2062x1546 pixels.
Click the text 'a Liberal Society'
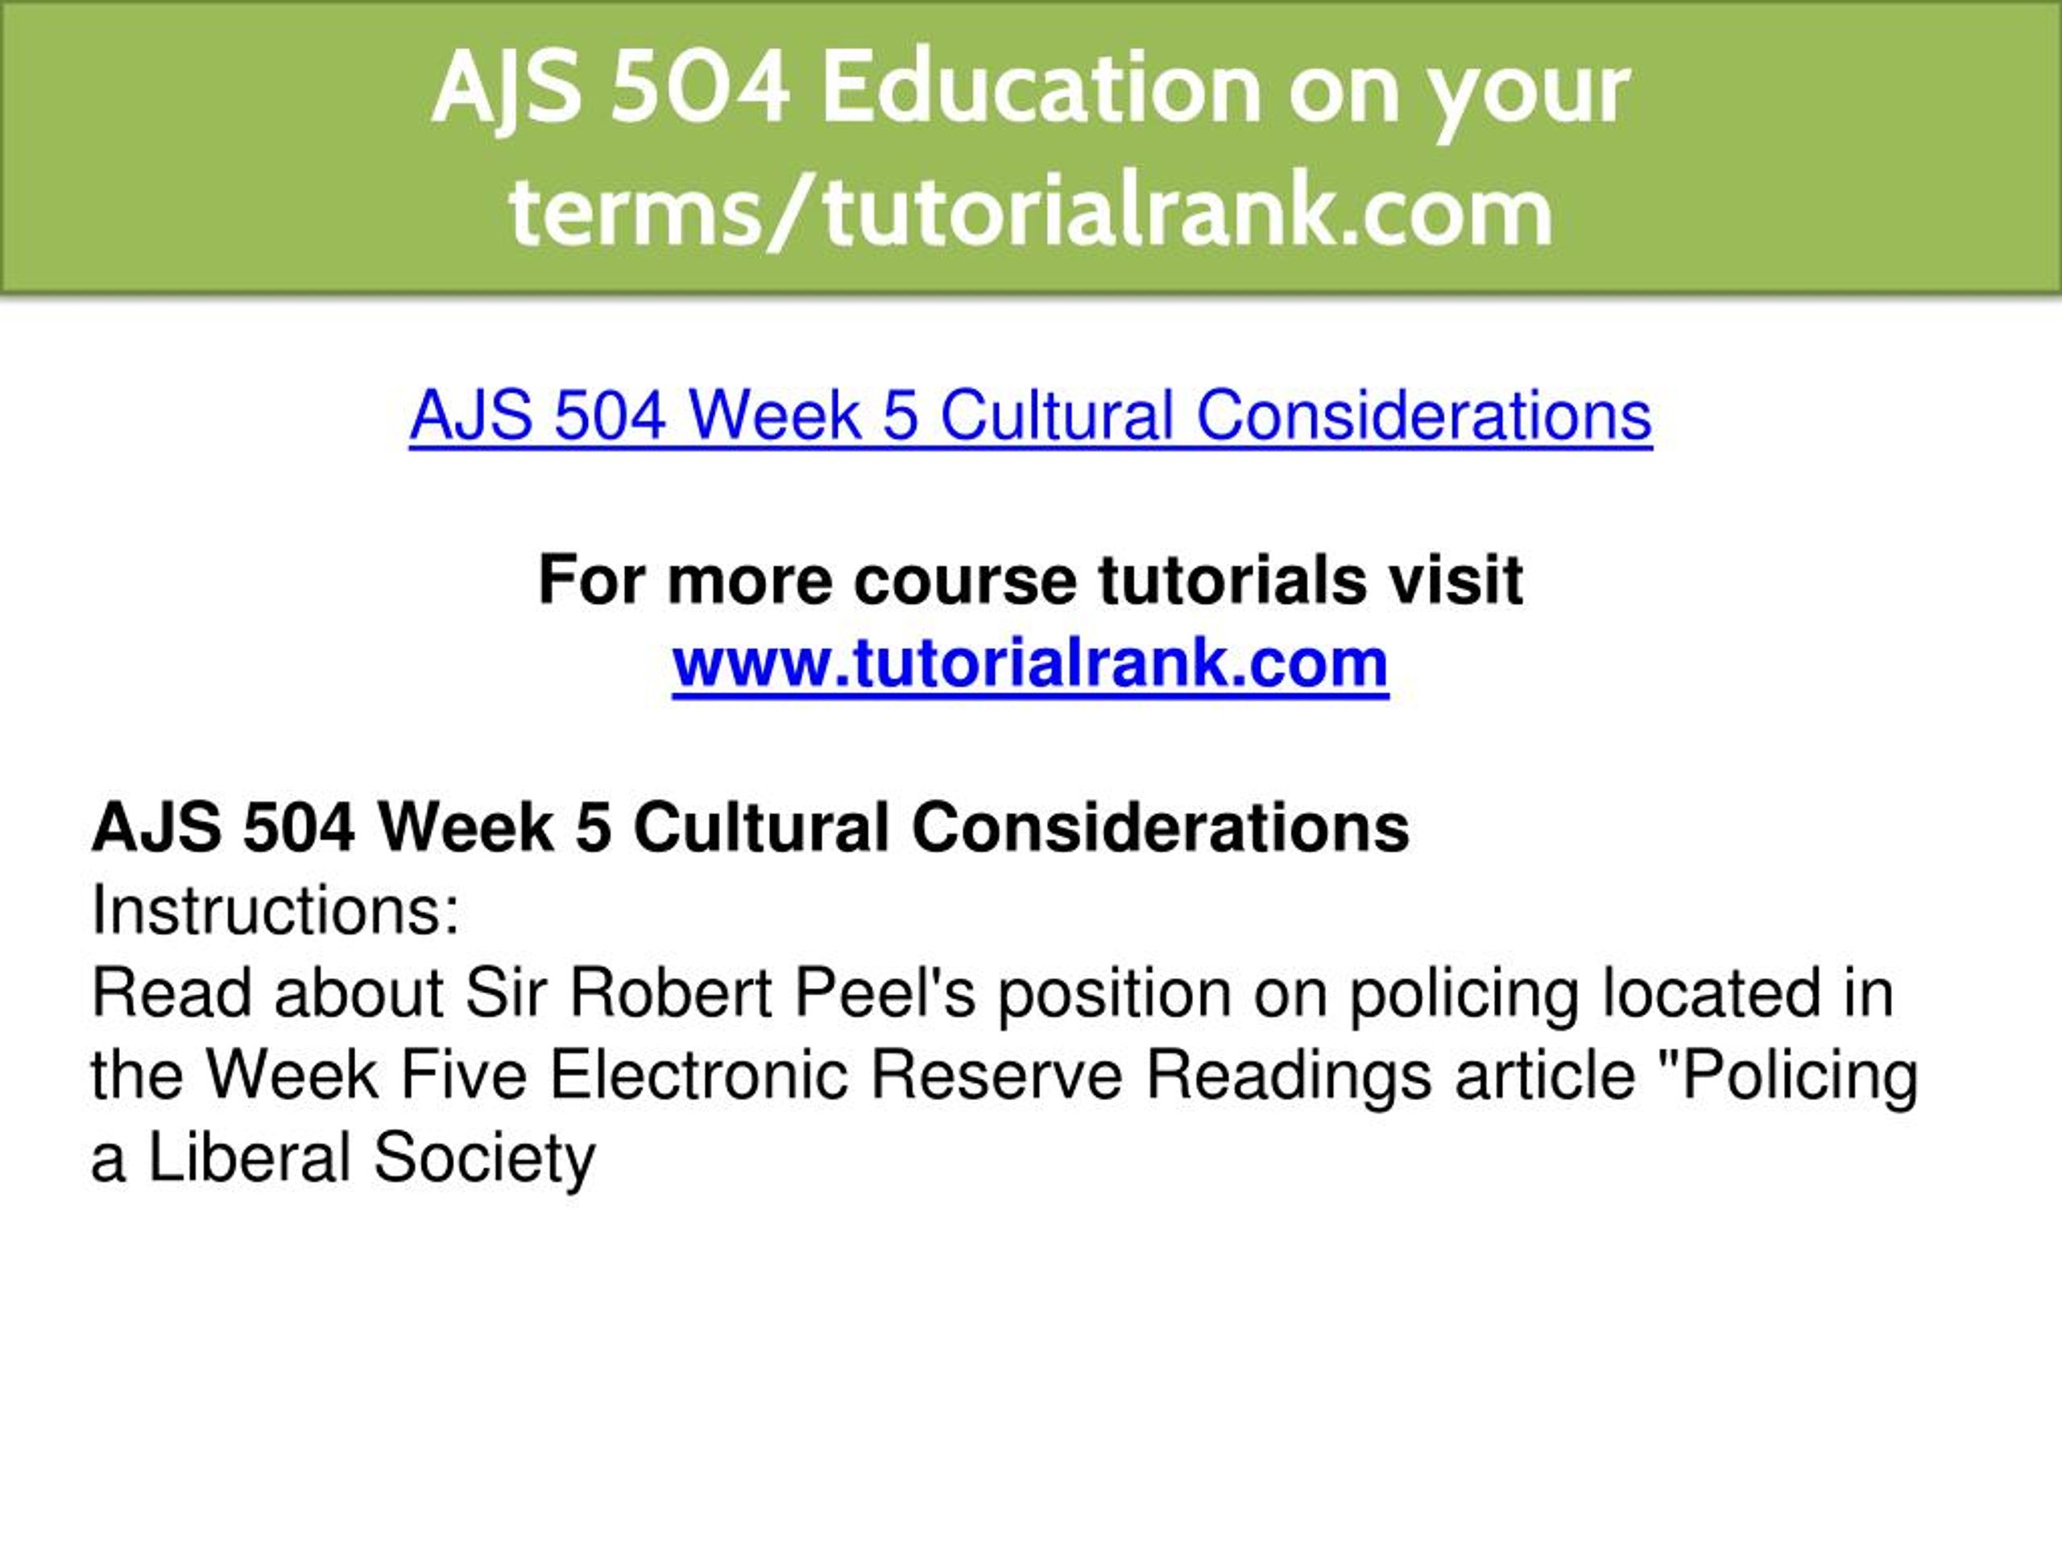click(343, 1157)
